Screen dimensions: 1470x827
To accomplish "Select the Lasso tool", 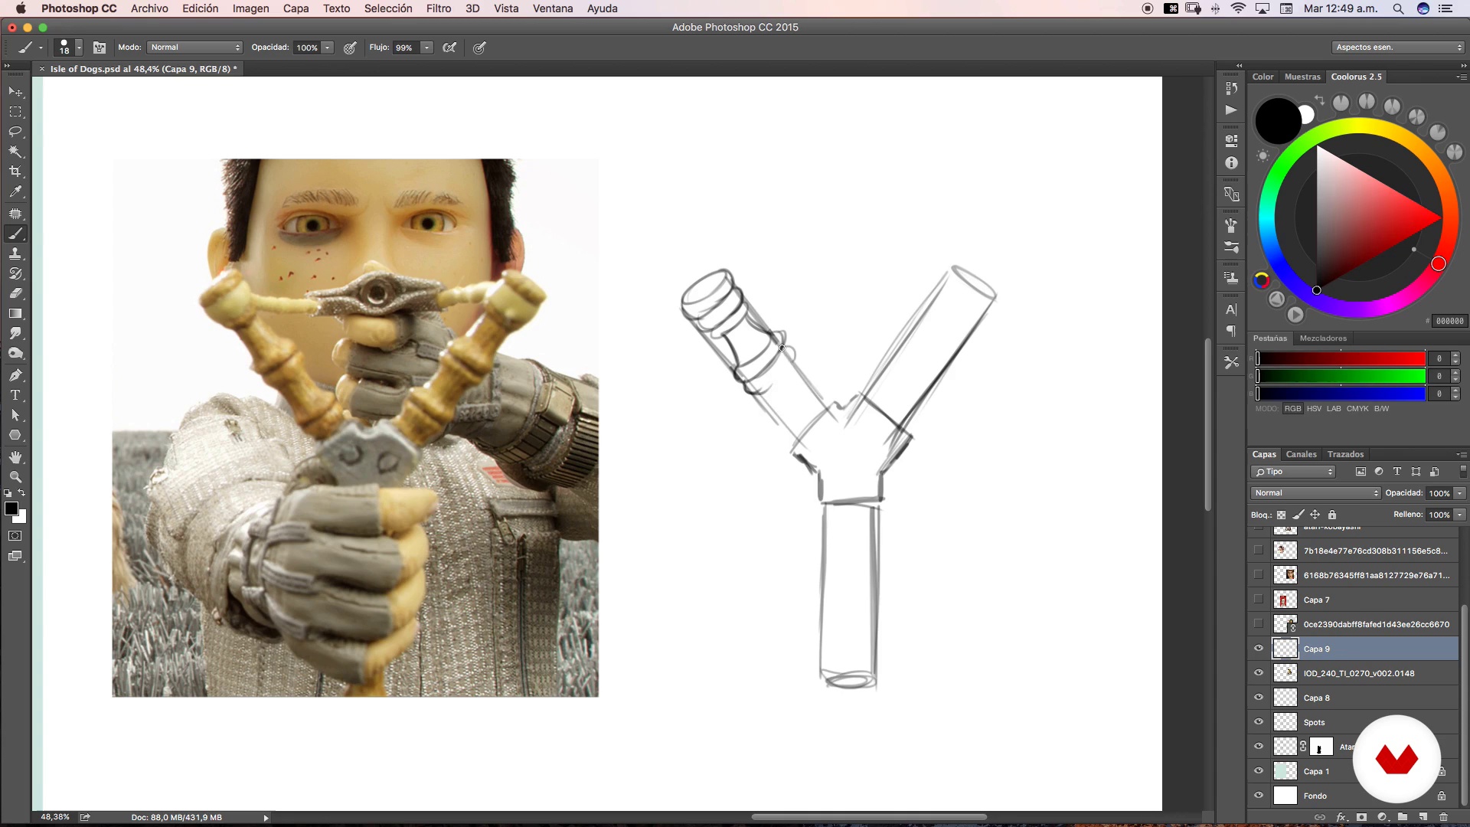I will (15, 132).
